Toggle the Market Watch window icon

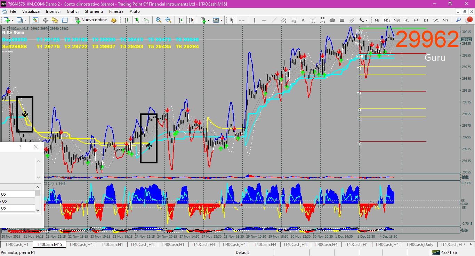coord(35,20)
